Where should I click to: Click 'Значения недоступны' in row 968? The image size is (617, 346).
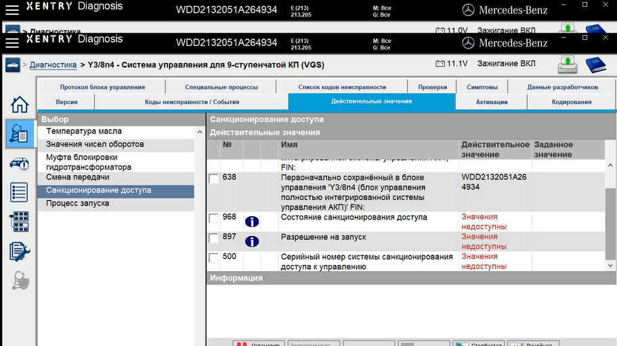484,222
